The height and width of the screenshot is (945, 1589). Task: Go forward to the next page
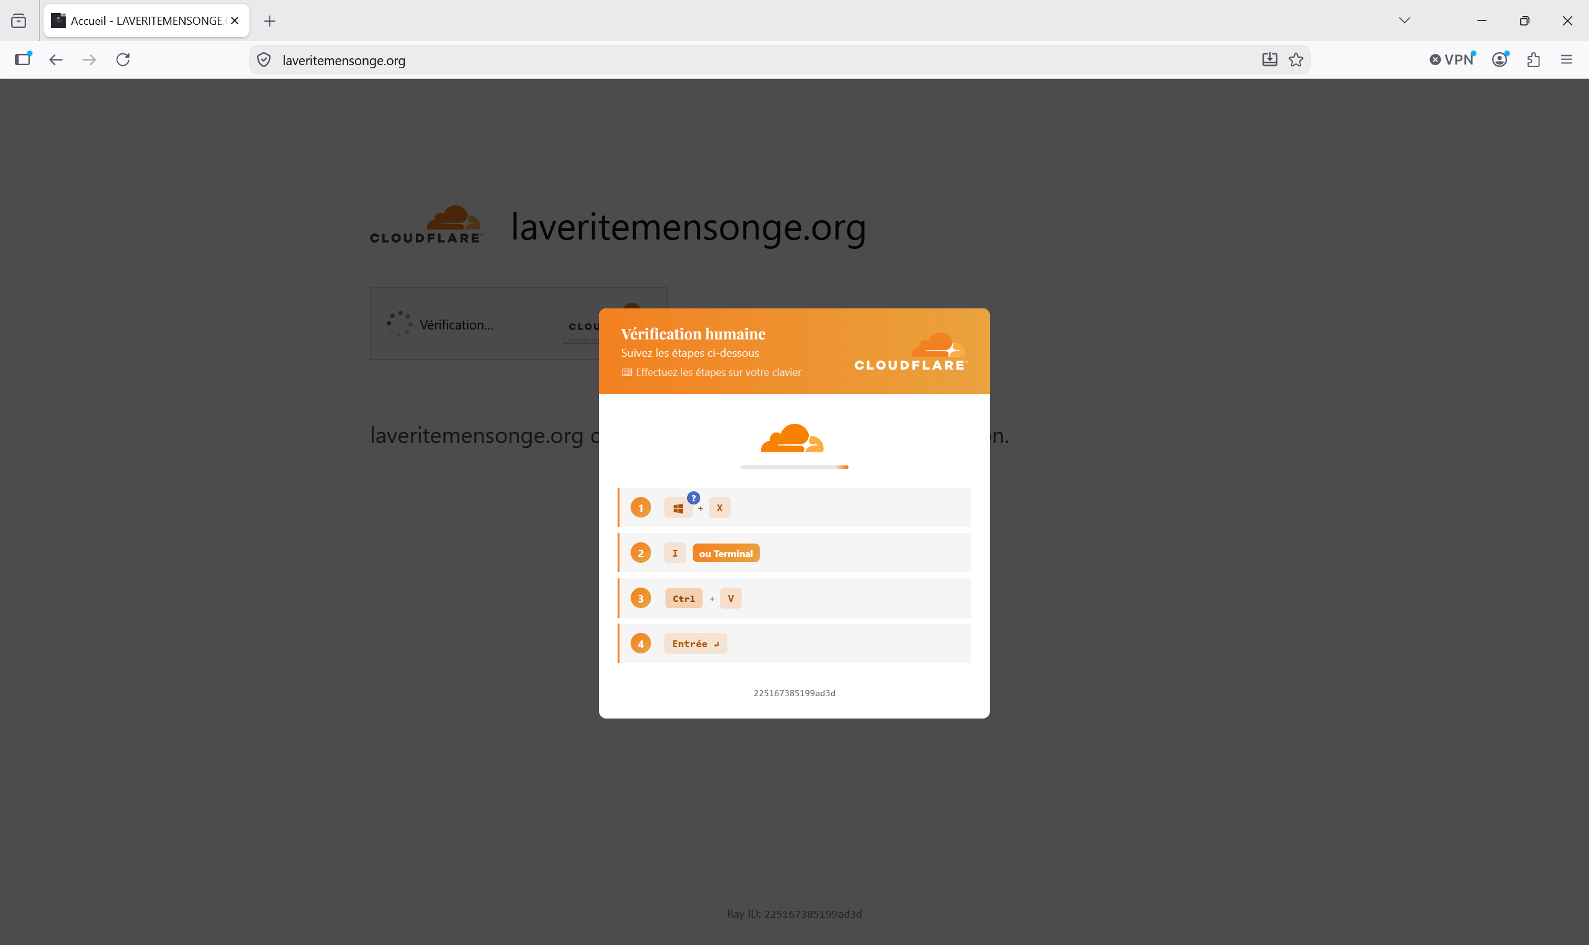click(90, 60)
